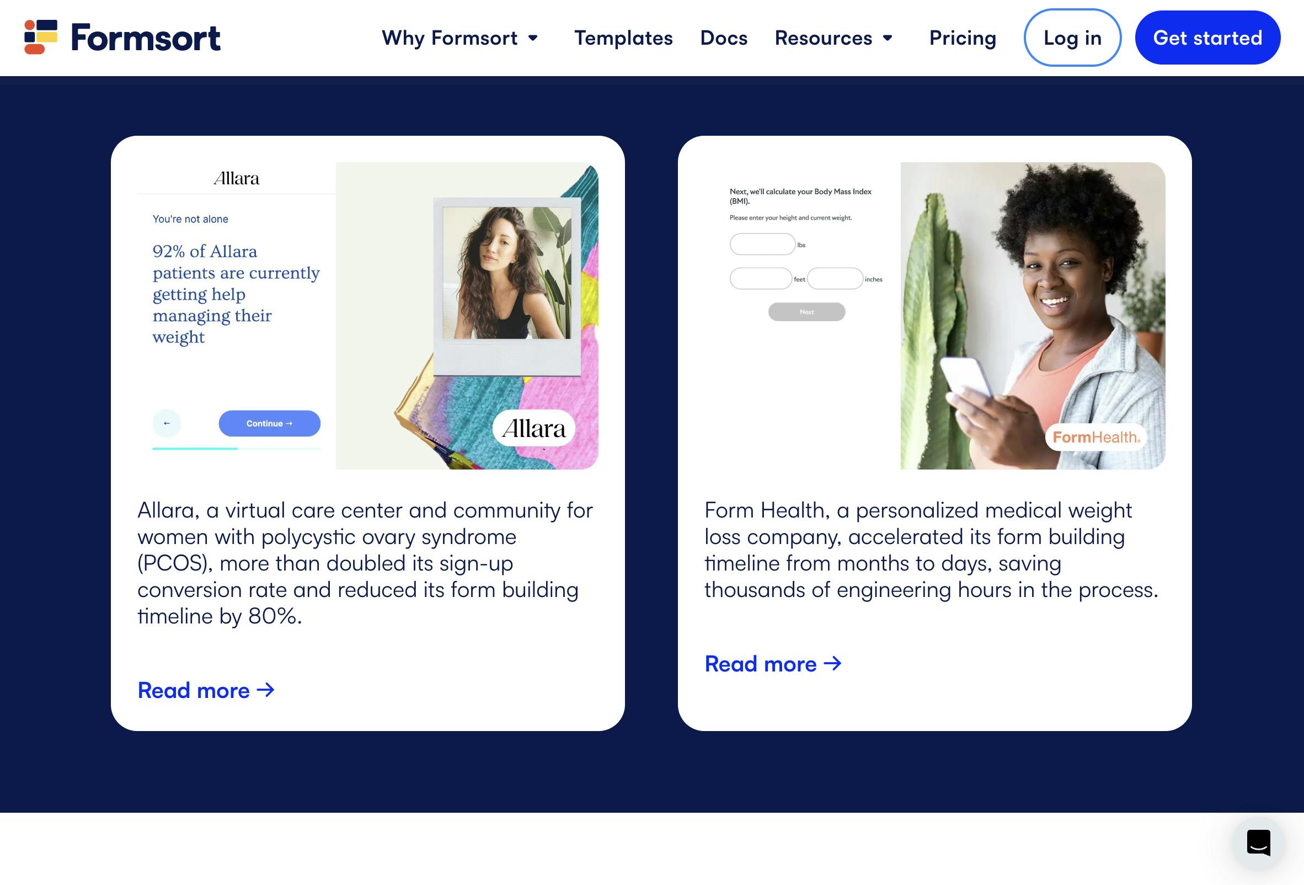Open the 'Pricing' menu item

tap(963, 38)
